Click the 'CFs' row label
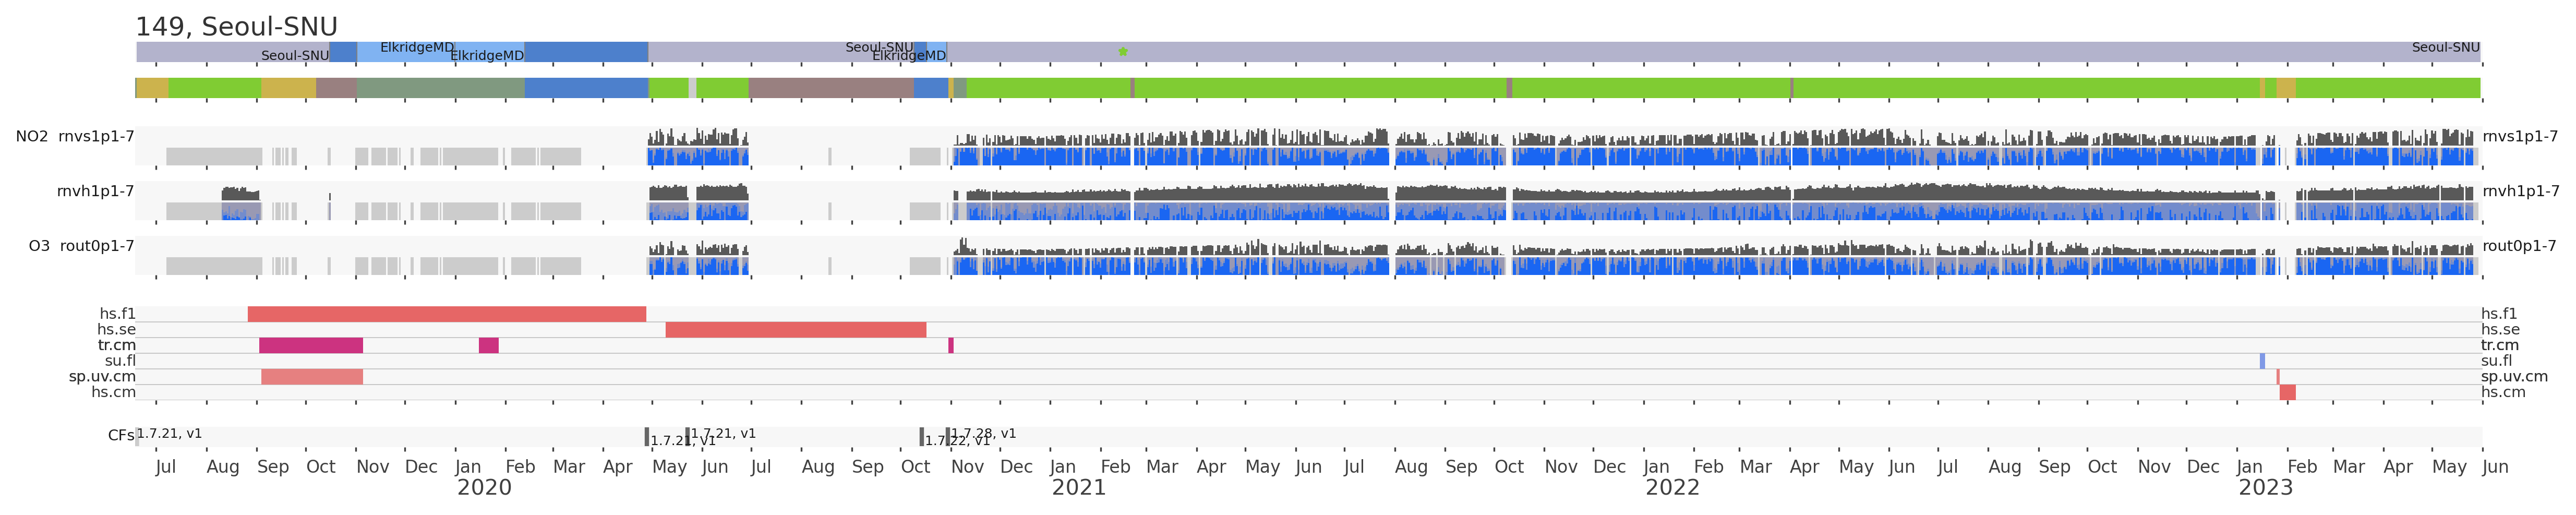The width and height of the screenshot is (2576, 515). (121, 436)
